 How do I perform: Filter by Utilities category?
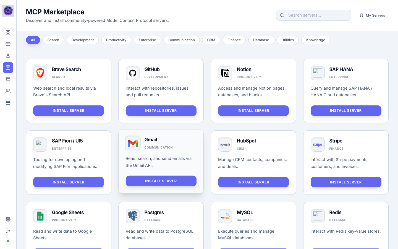(287, 40)
